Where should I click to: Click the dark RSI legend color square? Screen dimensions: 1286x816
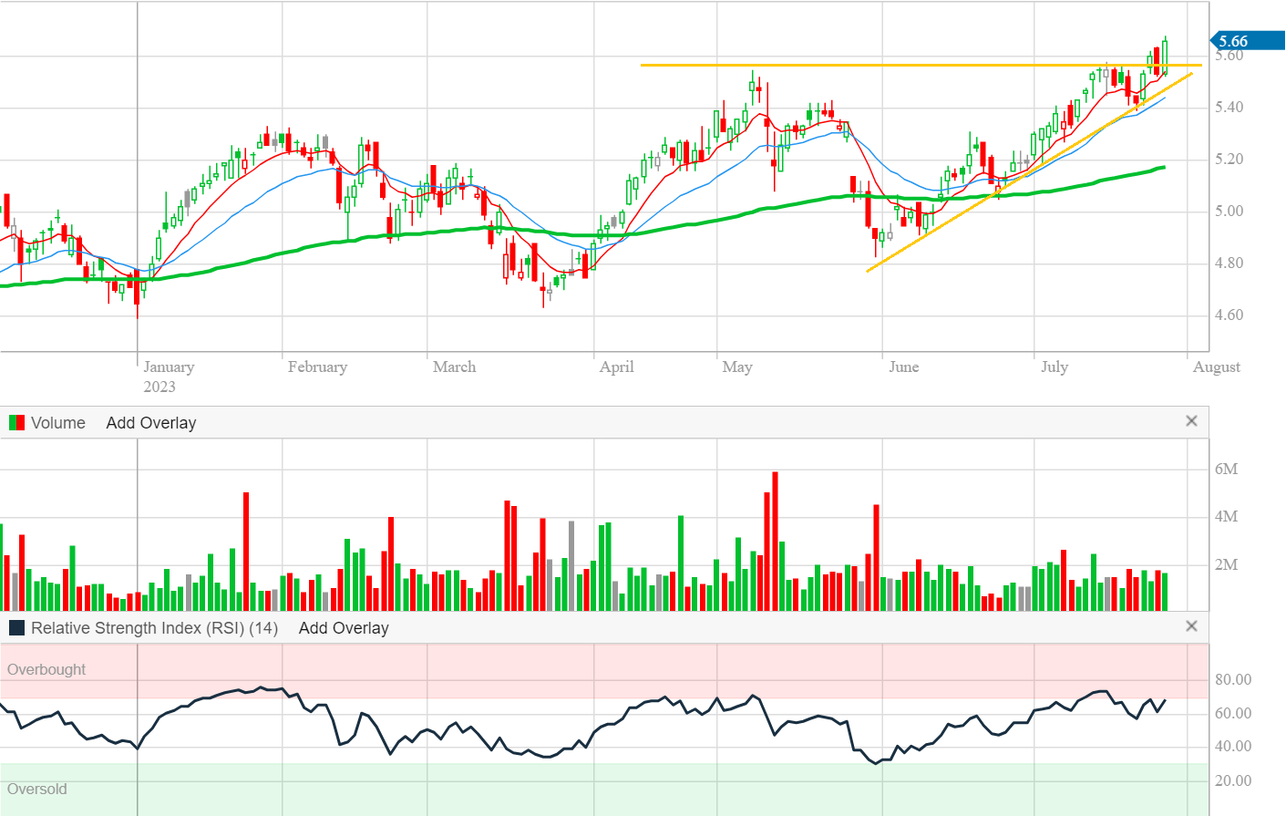pos(16,628)
